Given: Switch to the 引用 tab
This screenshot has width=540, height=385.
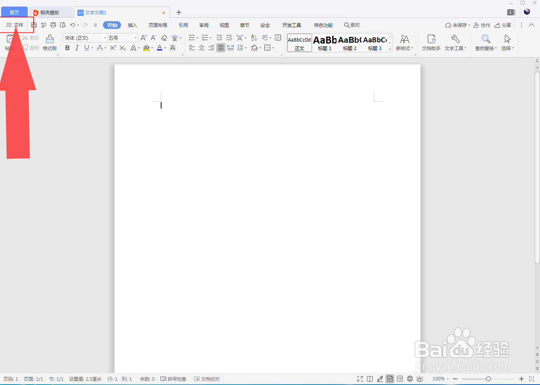Looking at the screenshot, I should (x=183, y=25).
